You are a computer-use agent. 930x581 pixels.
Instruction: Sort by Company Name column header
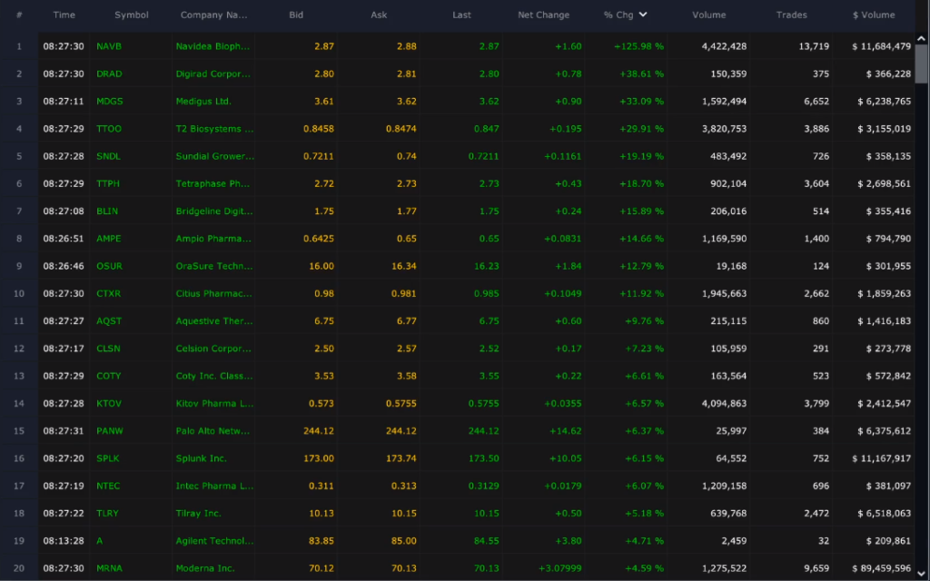coord(213,15)
